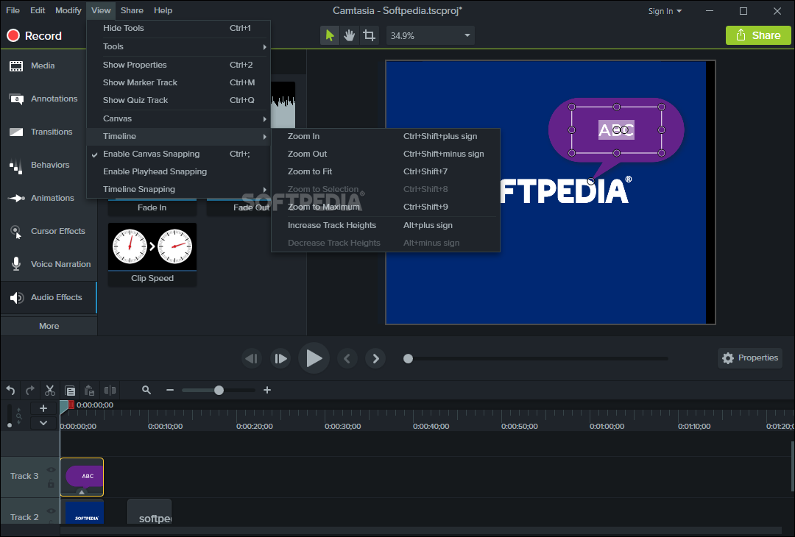The width and height of the screenshot is (795, 537).
Task: Select Hide Tools menu item
Action: [x=178, y=29]
